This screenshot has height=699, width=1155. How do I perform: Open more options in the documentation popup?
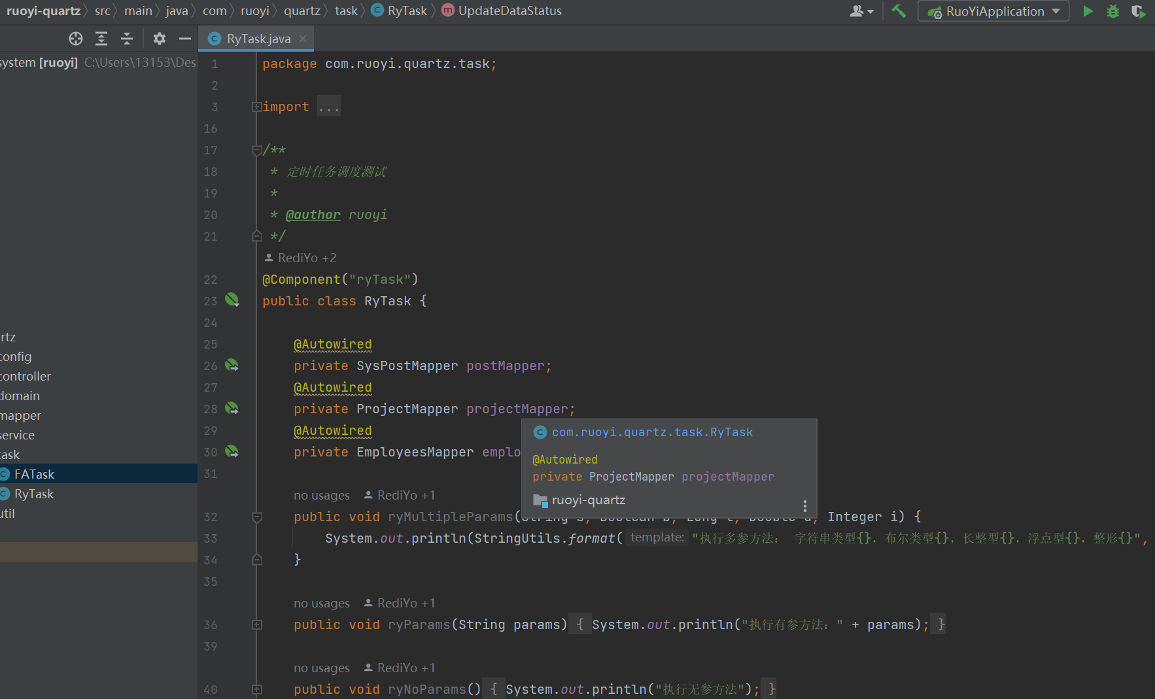click(804, 505)
